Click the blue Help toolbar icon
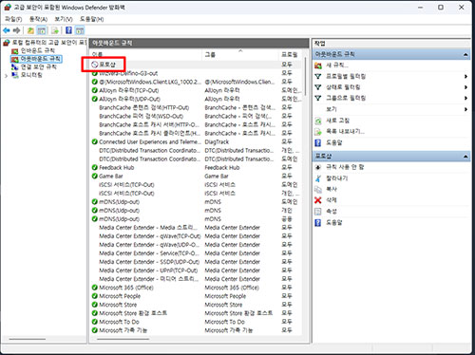Viewport: 475px width, 355px height. click(68, 30)
